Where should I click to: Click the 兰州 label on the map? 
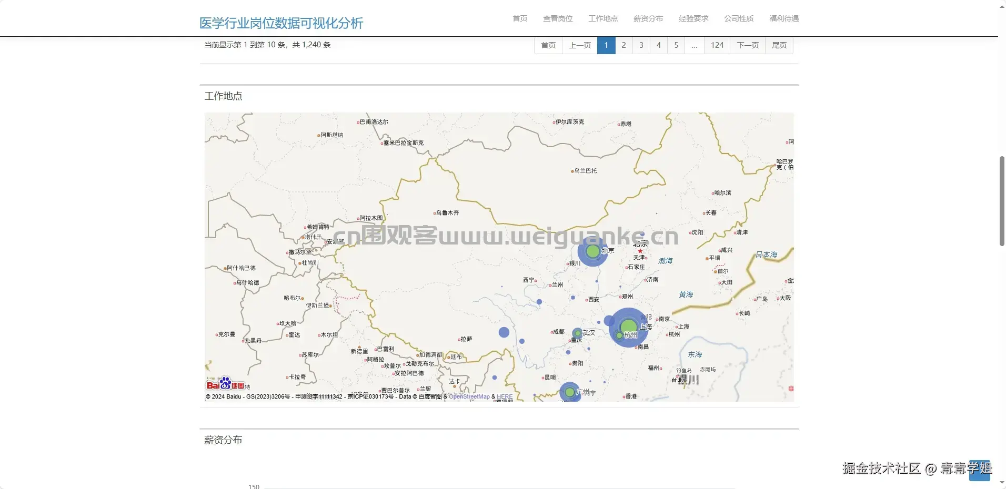click(x=557, y=285)
